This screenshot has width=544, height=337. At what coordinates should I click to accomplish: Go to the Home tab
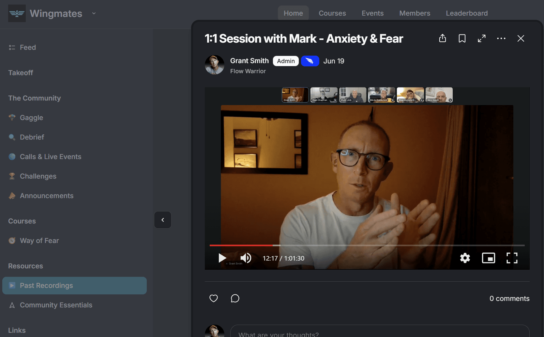click(293, 13)
